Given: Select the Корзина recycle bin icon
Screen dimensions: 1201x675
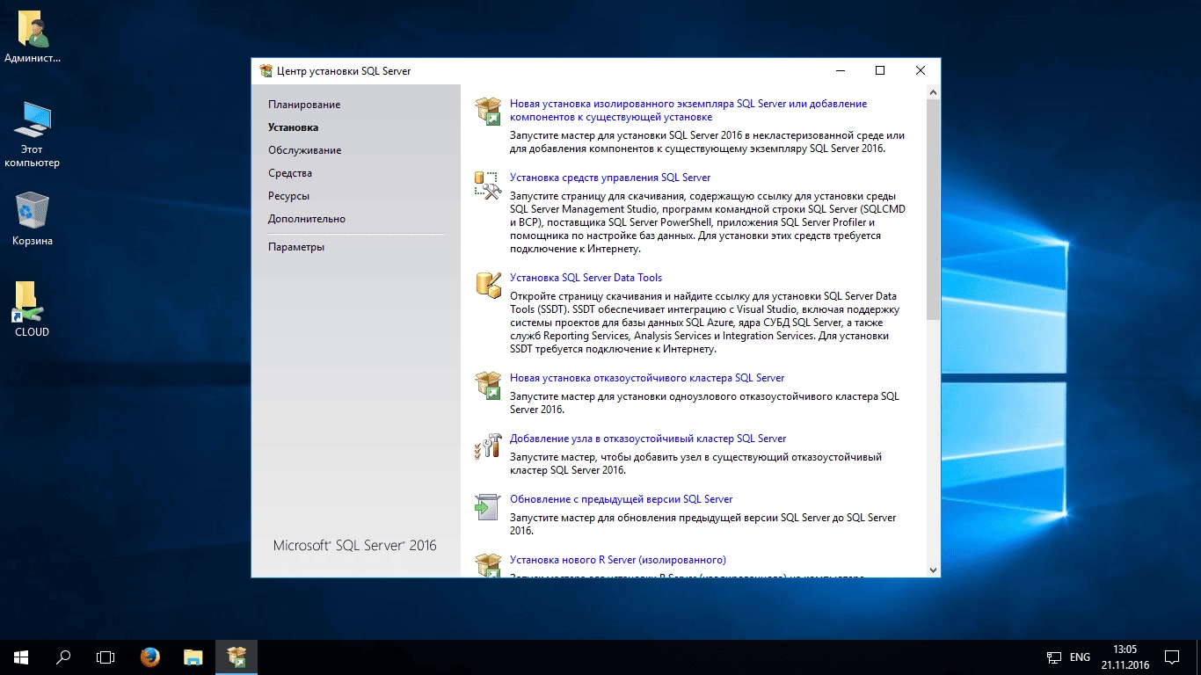Looking at the screenshot, I should click(33, 219).
